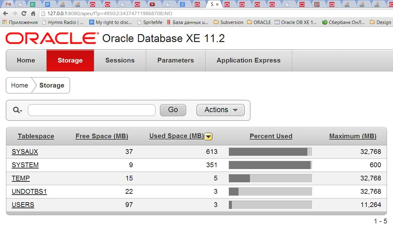This screenshot has width=393, height=231.
Task: Click SYSTEM percent used bar
Action: tap(271, 165)
